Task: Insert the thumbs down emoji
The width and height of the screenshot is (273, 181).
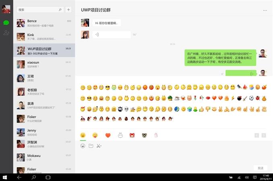Action: (208, 109)
